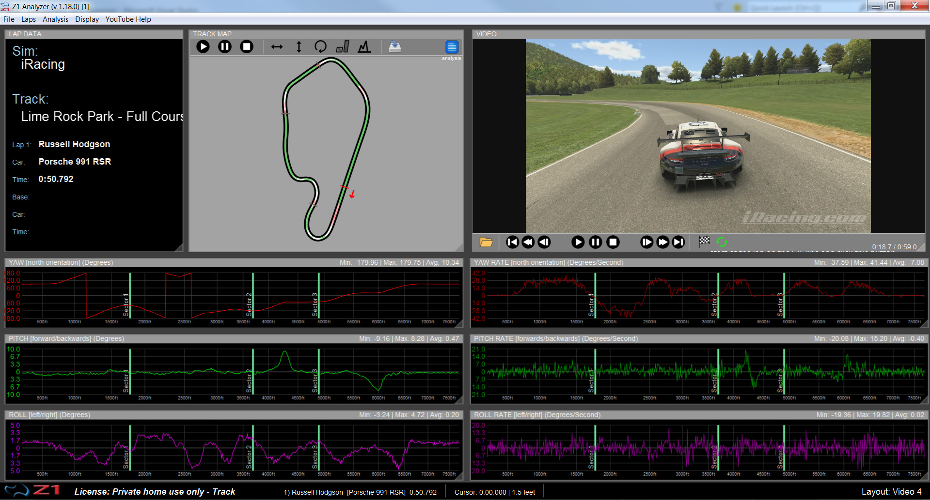The image size is (930, 500).
Task: Step the video one frame back
Action: coord(544,242)
